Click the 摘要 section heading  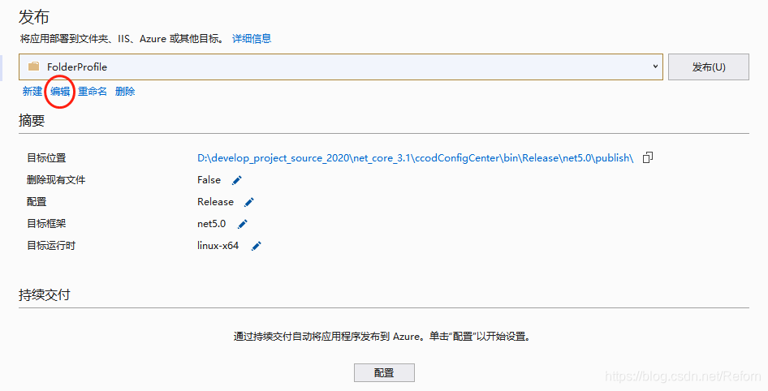(x=32, y=120)
